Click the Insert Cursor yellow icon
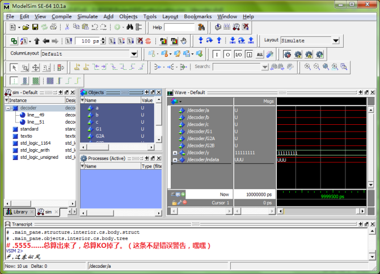This screenshot has width=380, height=274. pos(77,67)
